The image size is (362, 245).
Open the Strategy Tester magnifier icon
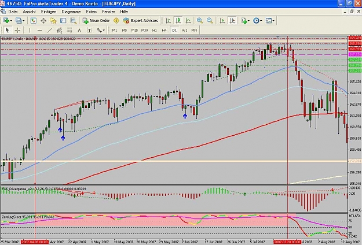click(x=73, y=21)
